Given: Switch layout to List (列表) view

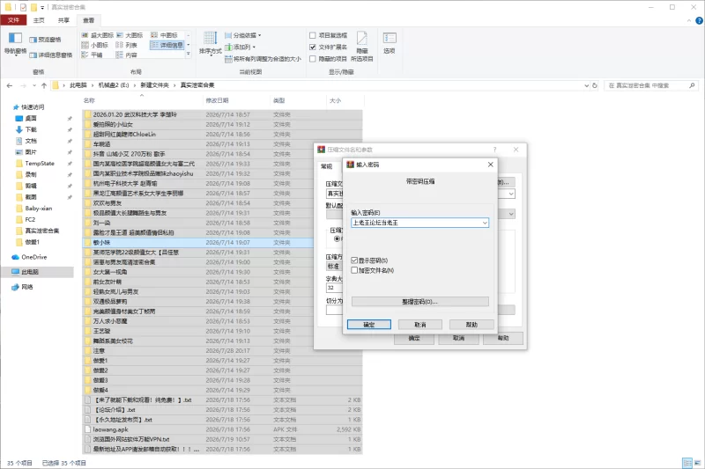Looking at the screenshot, I should tap(127, 45).
